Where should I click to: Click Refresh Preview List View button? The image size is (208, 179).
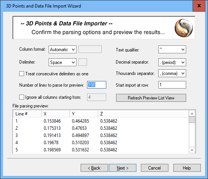151,98
